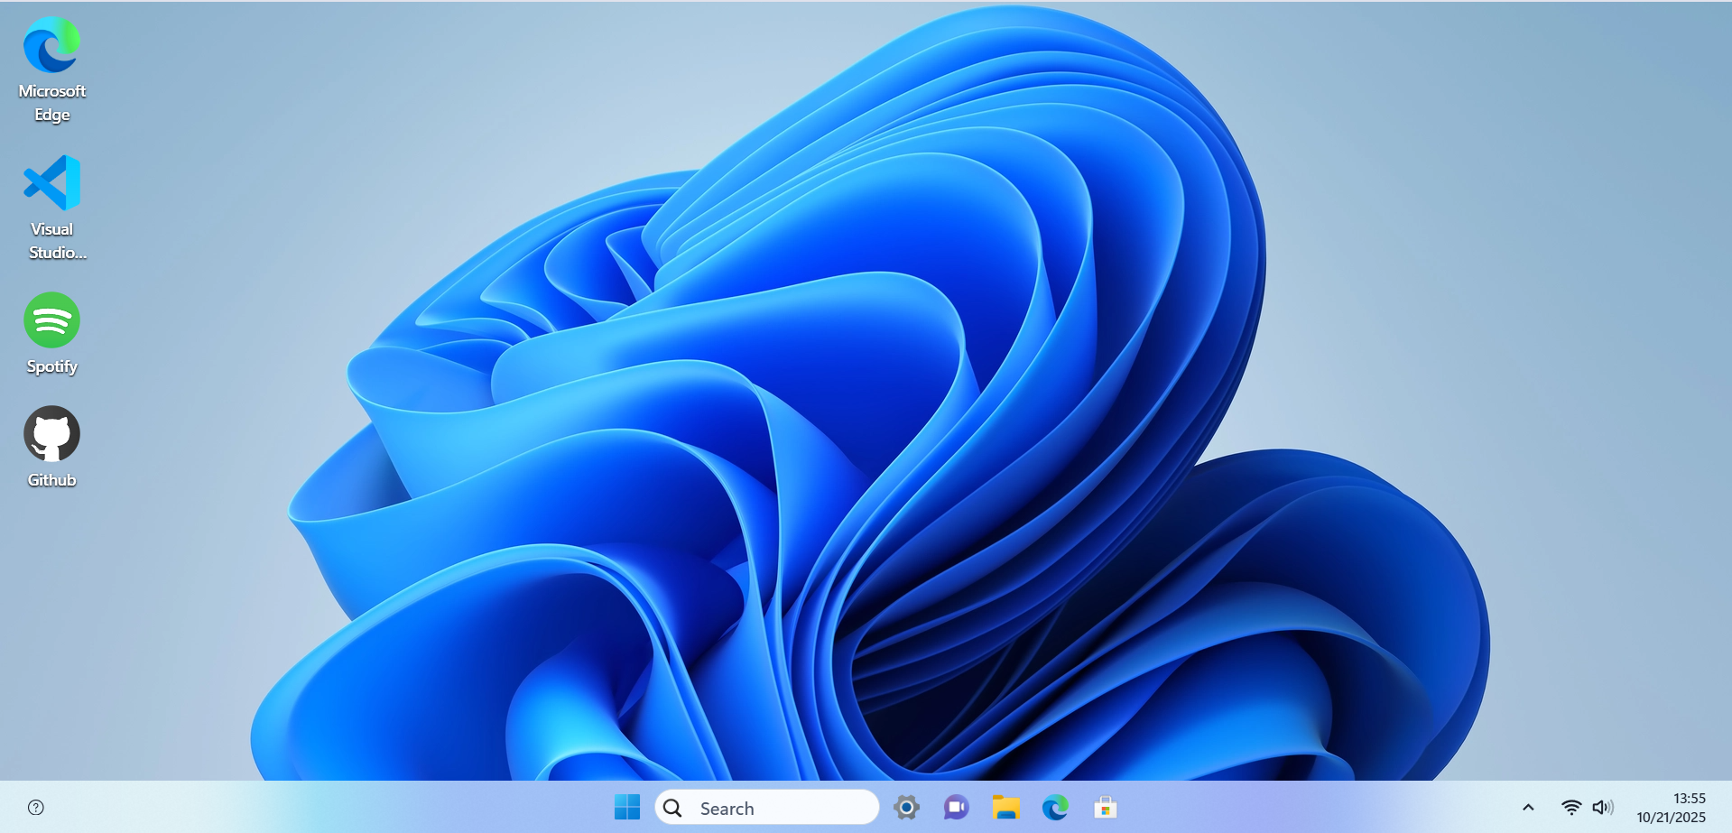This screenshot has width=1732, height=833.
Task: Click the Wi-Fi icon in system tray
Action: [1570, 808]
